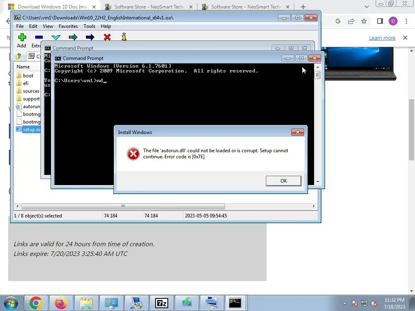Click the on-screen keyboard monitor icon in the taskbar
The height and width of the screenshot is (311, 415).
click(212, 303)
